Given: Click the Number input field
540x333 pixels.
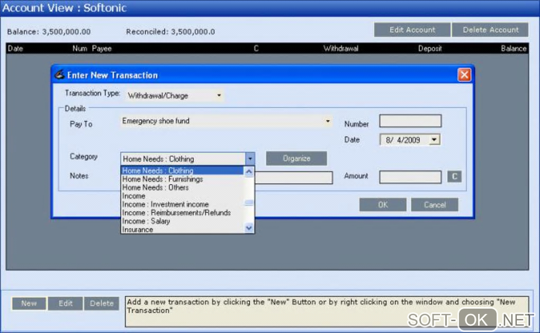Looking at the screenshot, I should click(410, 121).
